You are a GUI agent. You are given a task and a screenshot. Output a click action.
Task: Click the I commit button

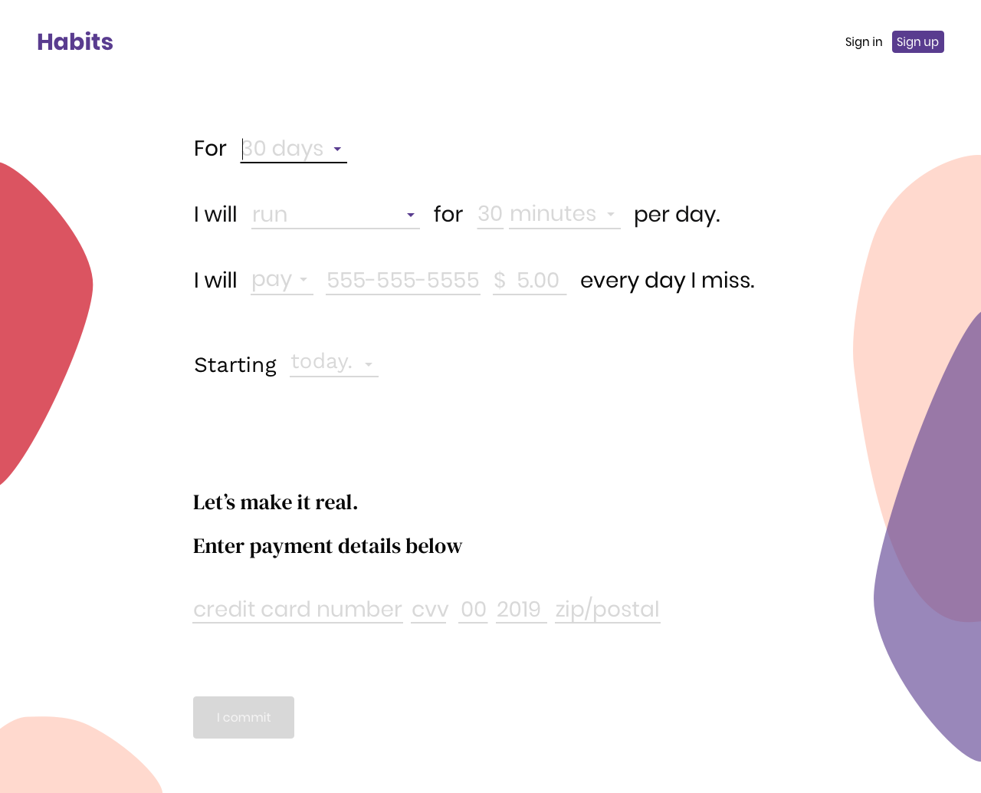(244, 718)
